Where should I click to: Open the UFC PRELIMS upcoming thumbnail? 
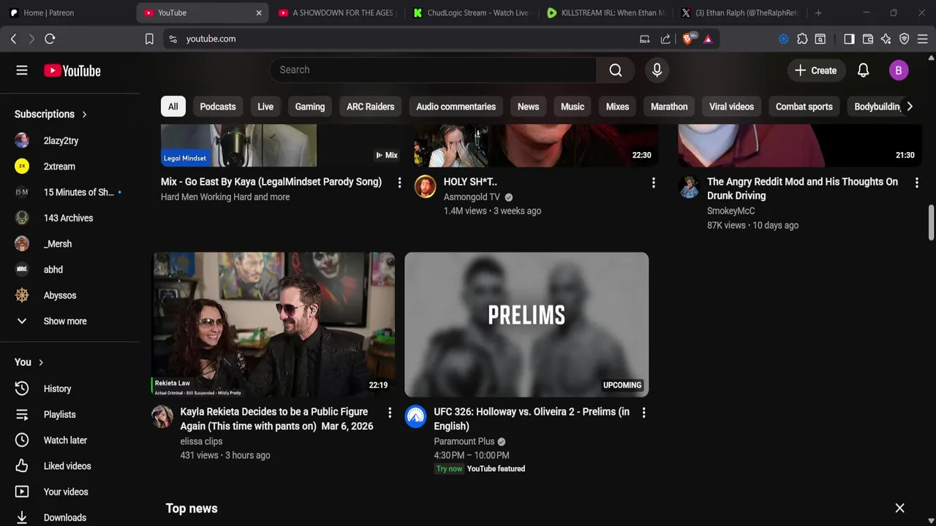526,324
